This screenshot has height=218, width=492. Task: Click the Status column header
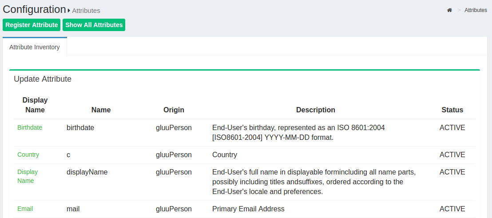coord(452,110)
